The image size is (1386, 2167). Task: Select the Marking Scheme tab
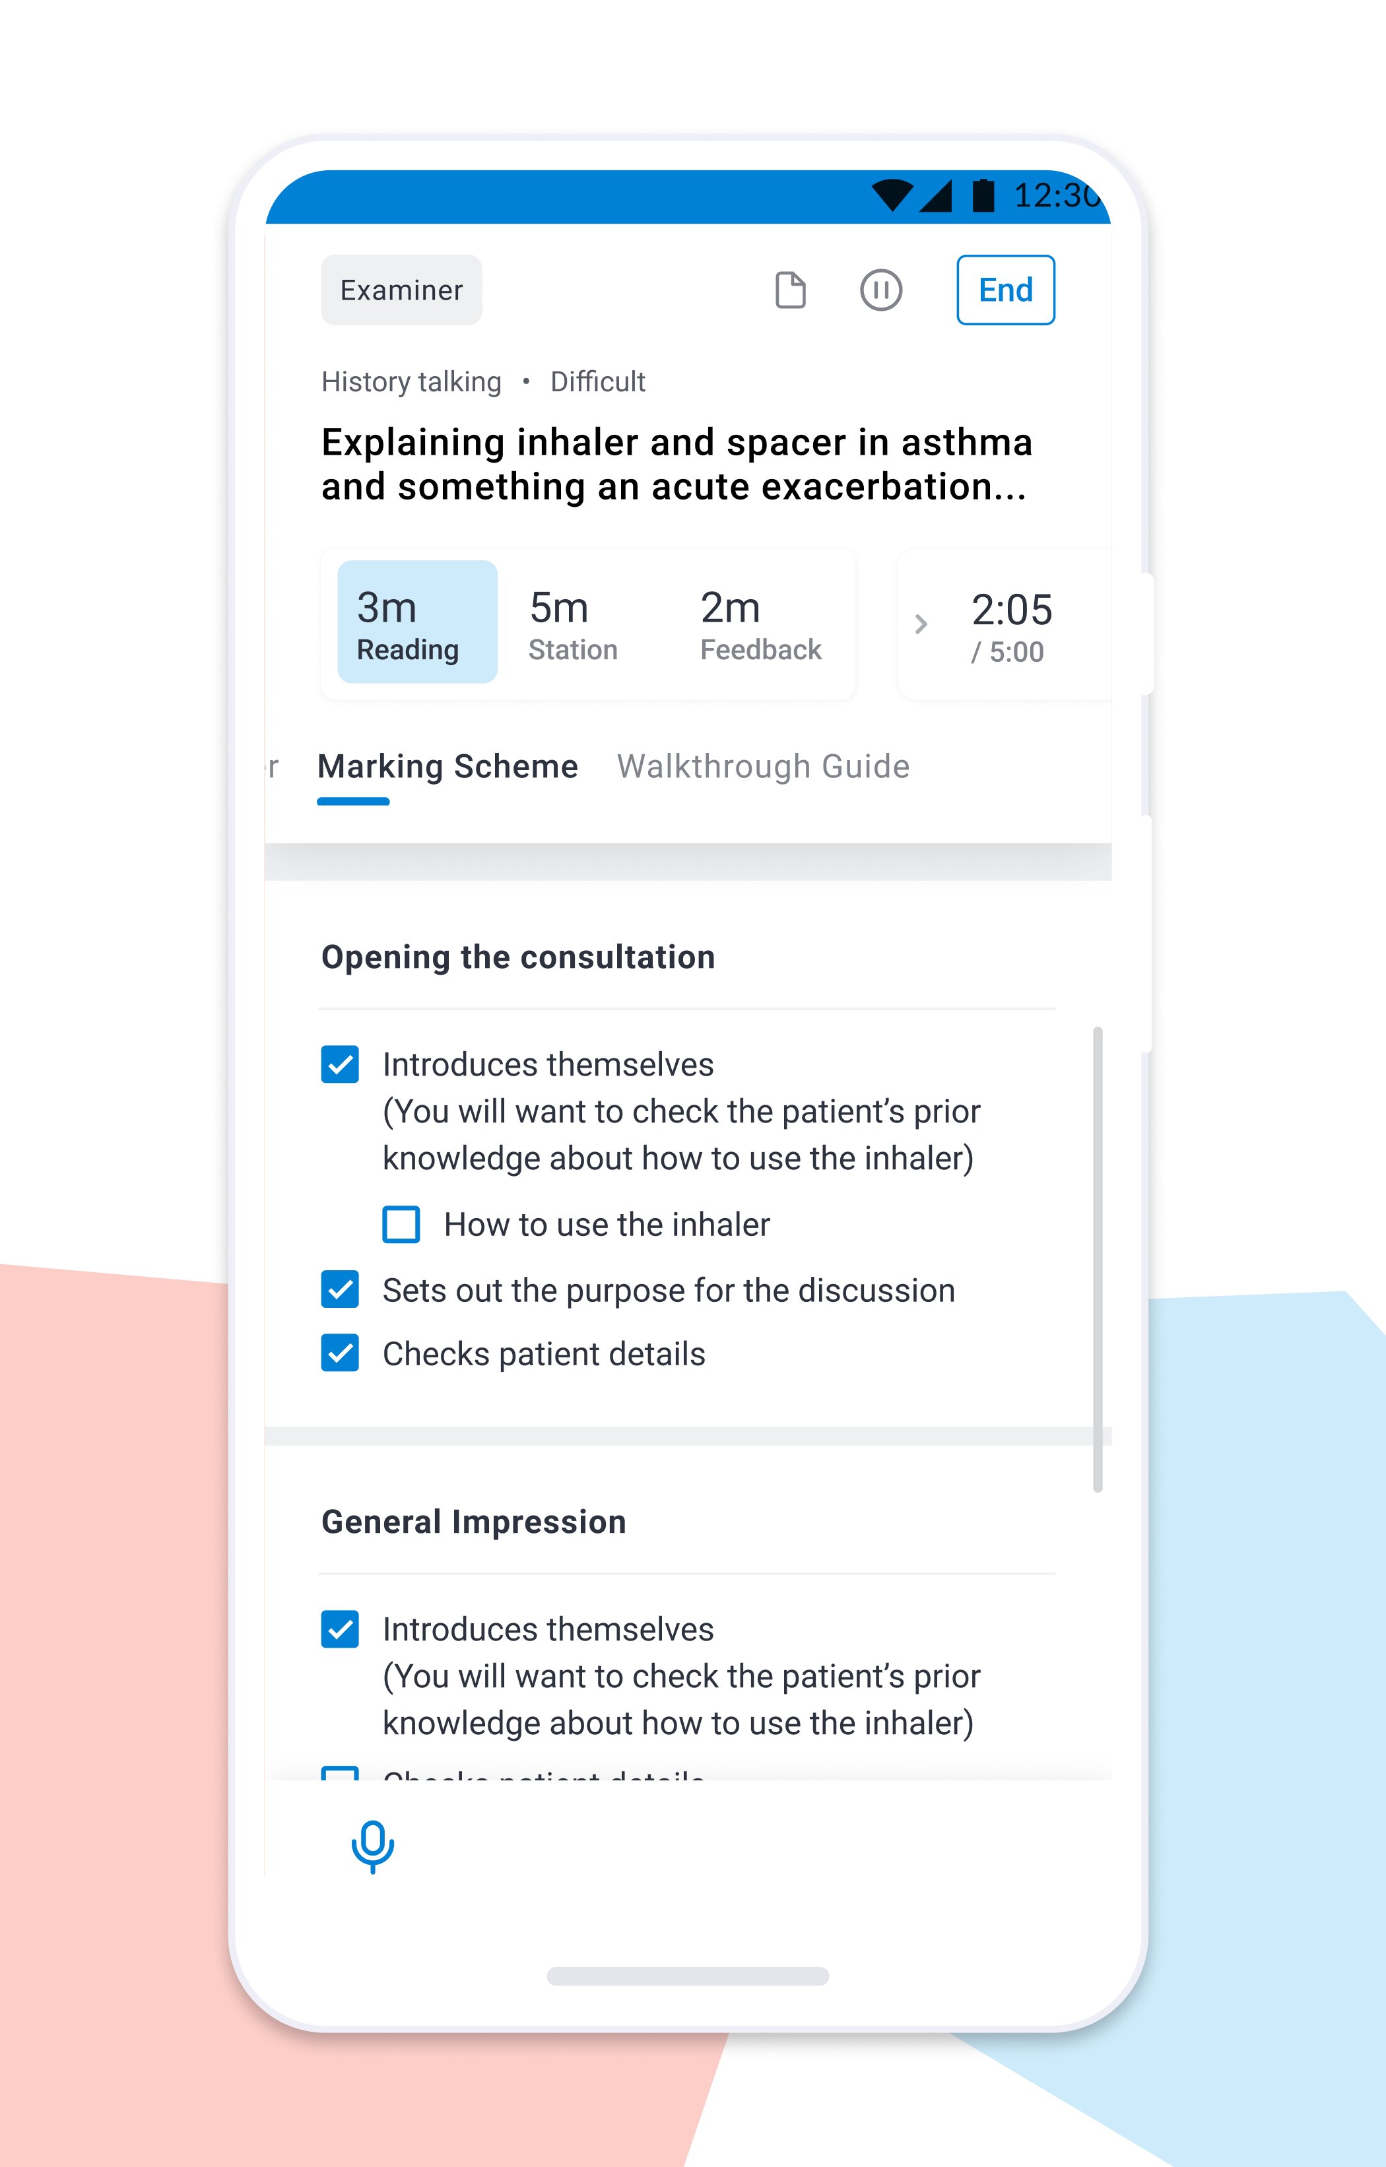[x=447, y=767]
